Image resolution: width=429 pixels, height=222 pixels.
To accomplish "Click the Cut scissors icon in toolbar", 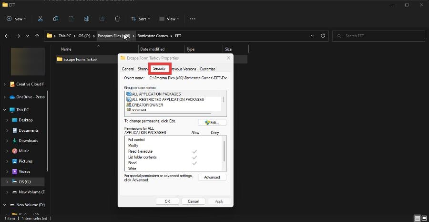I will [x=41, y=19].
